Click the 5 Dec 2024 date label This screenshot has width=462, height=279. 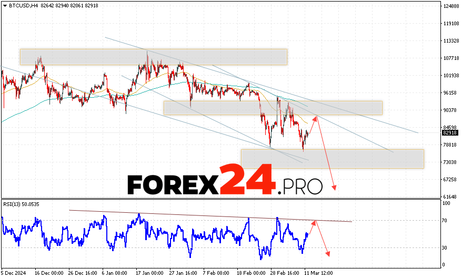coord(14,274)
